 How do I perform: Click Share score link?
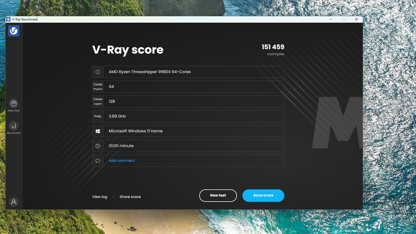pyautogui.click(x=130, y=197)
